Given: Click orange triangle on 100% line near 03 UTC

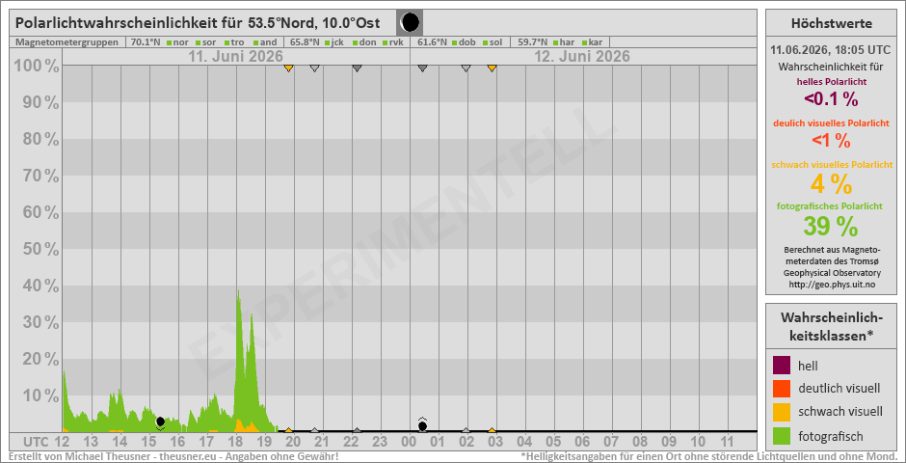Looking at the screenshot, I should [492, 68].
